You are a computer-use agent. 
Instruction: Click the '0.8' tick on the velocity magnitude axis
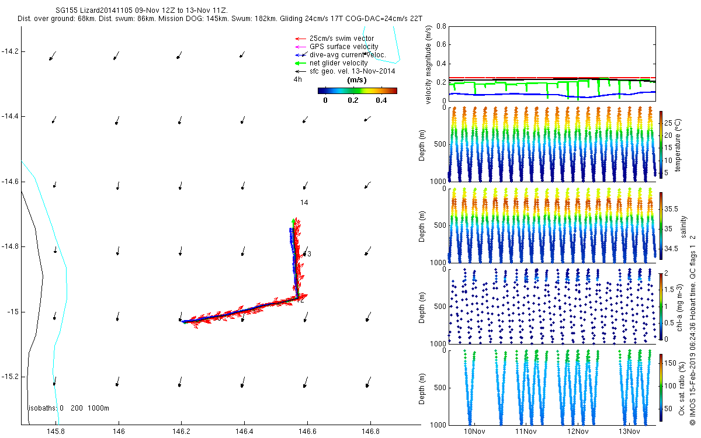click(x=441, y=27)
